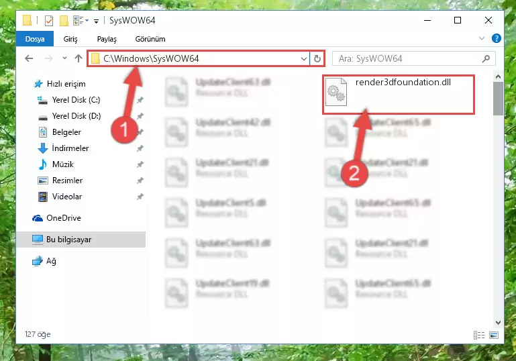516x361 pixels.
Task: Go forward with the right arrow
Action: pos(48,58)
